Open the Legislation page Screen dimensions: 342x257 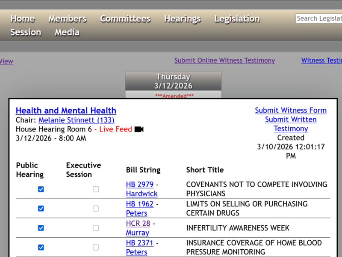point(237,18)
